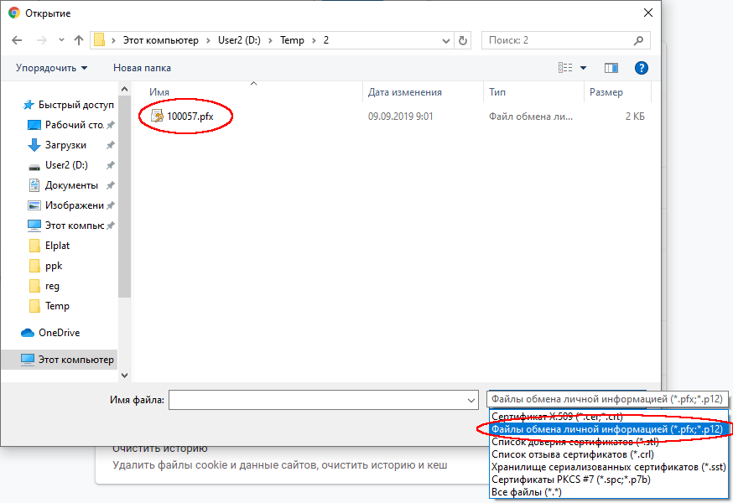Click the up one level arrow
The width and height of the screenshot is (733, 503).
click(x=79, y=40)
